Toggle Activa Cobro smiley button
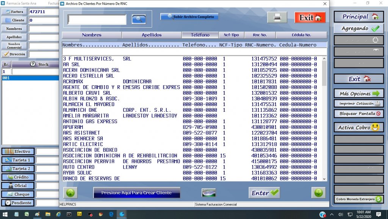The width and height of the screenshot is (388, 219). pos(358,127)
